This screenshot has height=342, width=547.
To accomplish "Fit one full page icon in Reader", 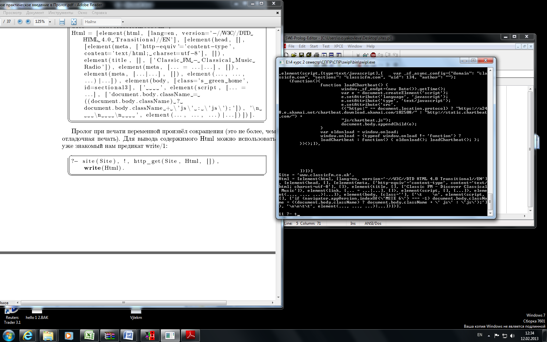I will 74,22.
